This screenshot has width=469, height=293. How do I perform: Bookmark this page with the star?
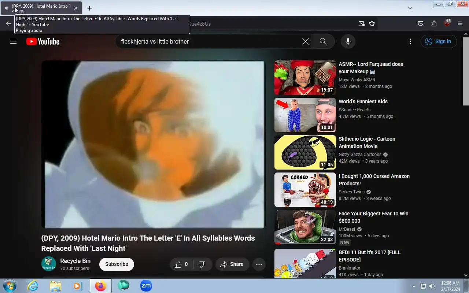point(372,24)
